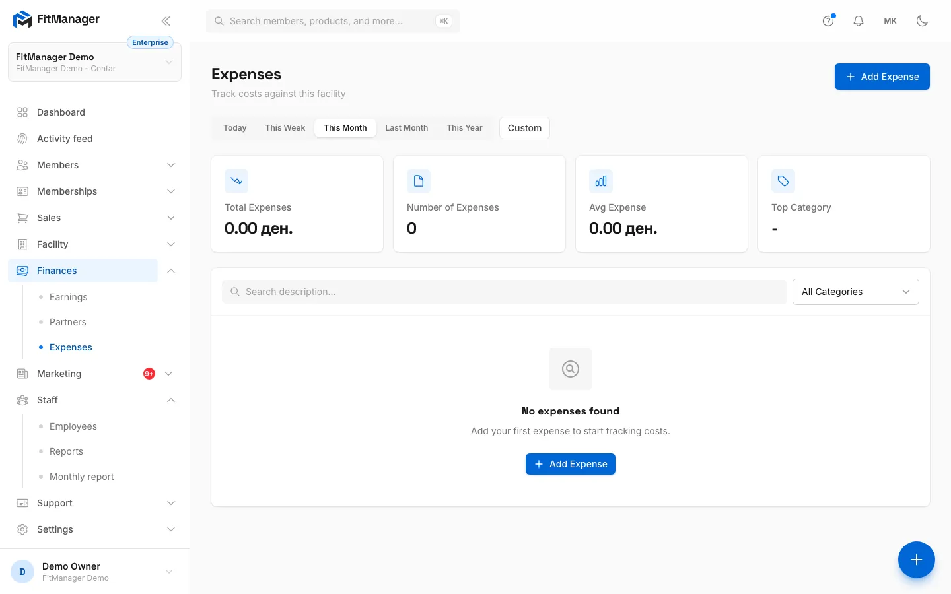Viewport: 951px width, 594px height.
Task: Focus the Search description field
Action: click(x=505, y=292)
